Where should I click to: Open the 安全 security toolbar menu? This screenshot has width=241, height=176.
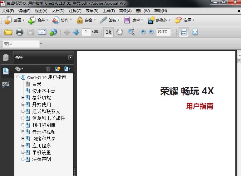coord(86,20)
